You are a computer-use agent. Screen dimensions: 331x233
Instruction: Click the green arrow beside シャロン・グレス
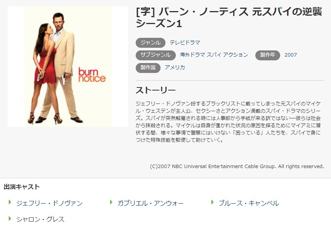coord(10,218)
